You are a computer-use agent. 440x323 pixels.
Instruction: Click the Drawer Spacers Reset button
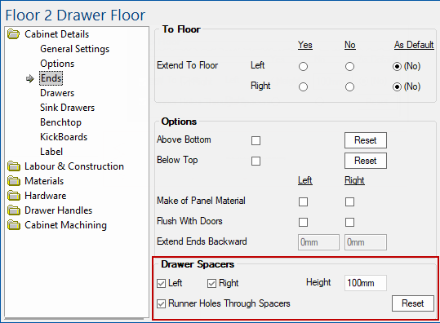[413, 303]
